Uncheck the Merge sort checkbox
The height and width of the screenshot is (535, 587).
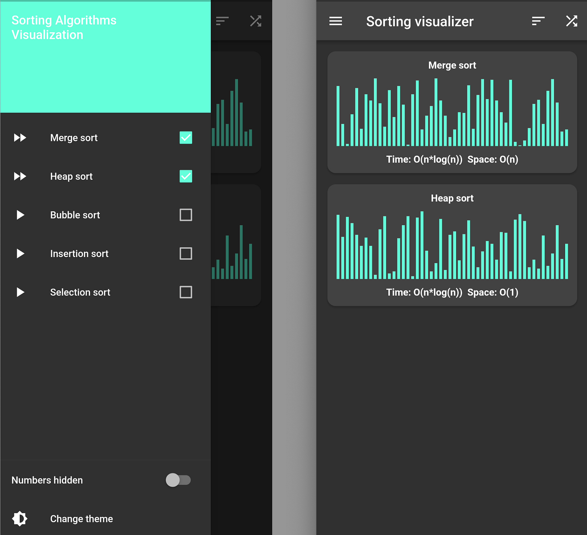pyautogui.click(x=186, y=138)
